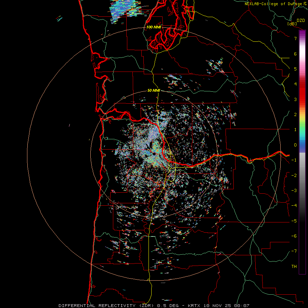Click the -4 value on the scale
The height and width of the screenshot is (308, 308).
(294, 206)
